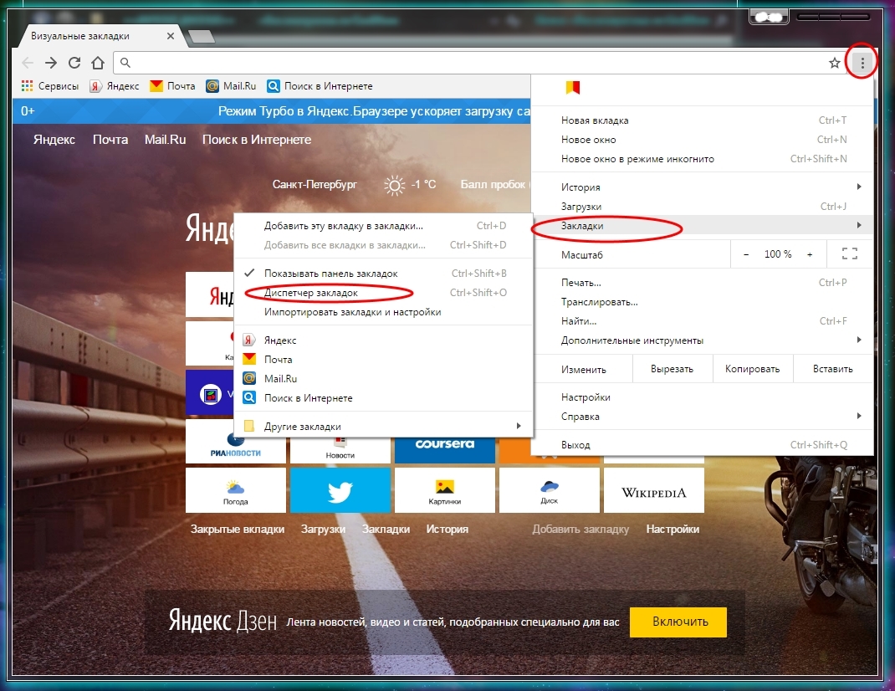Viewport: 895px width, 691px height.
Task: Select Печать... menu item
Action: pyautogui.click(x=702, y=283)
